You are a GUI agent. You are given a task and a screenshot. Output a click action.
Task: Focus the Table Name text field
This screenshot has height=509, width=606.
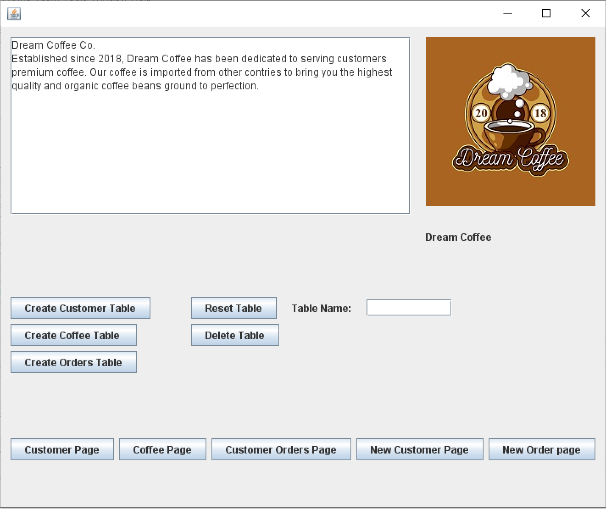pos(409,308)
